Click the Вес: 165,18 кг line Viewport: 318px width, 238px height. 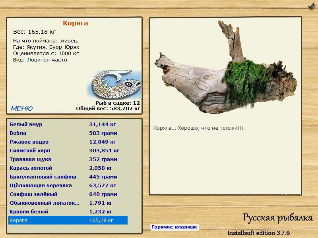34,32
